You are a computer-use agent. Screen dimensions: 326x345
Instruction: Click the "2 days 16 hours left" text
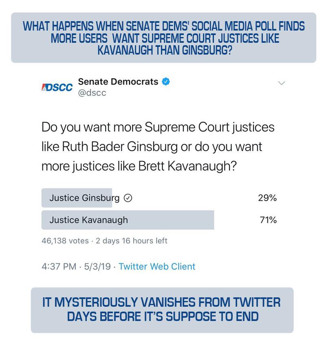132,241
